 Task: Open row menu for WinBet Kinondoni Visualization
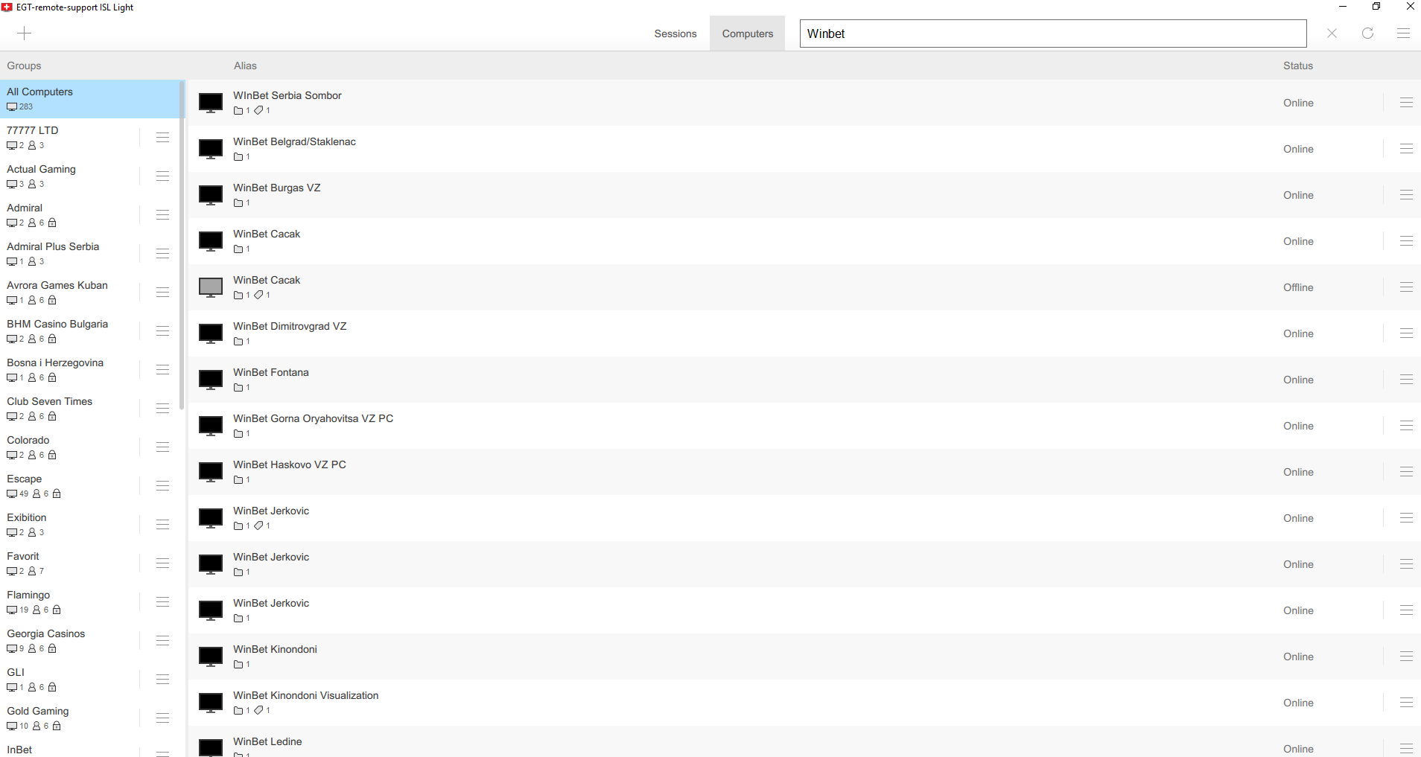pyautogui.click(x=1406, y=703)
